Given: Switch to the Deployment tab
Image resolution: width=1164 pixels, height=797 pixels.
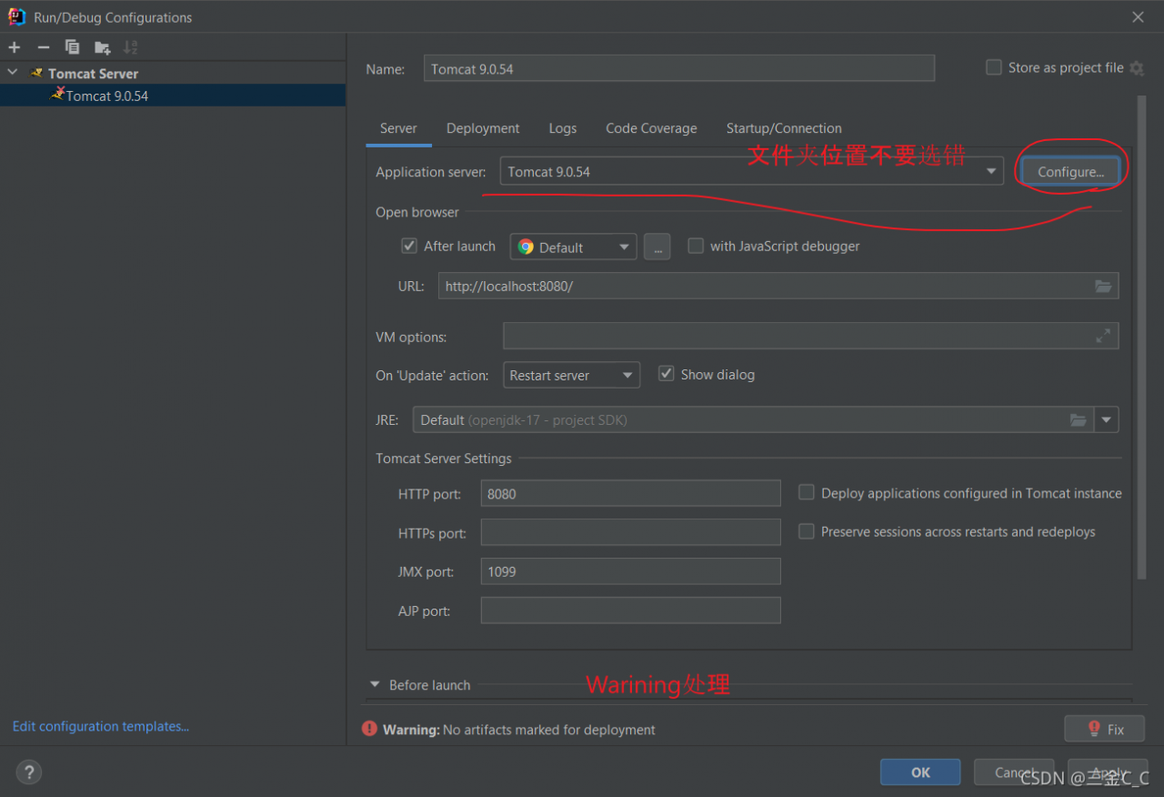Looking at the screenshot, I should [483, 128].
